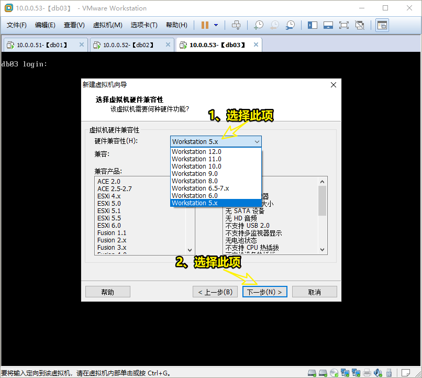This screenshot has height=378, width=422.
Task: Select Workstation 8.0 from the dropdown list
Action: [x=197, y=181]
